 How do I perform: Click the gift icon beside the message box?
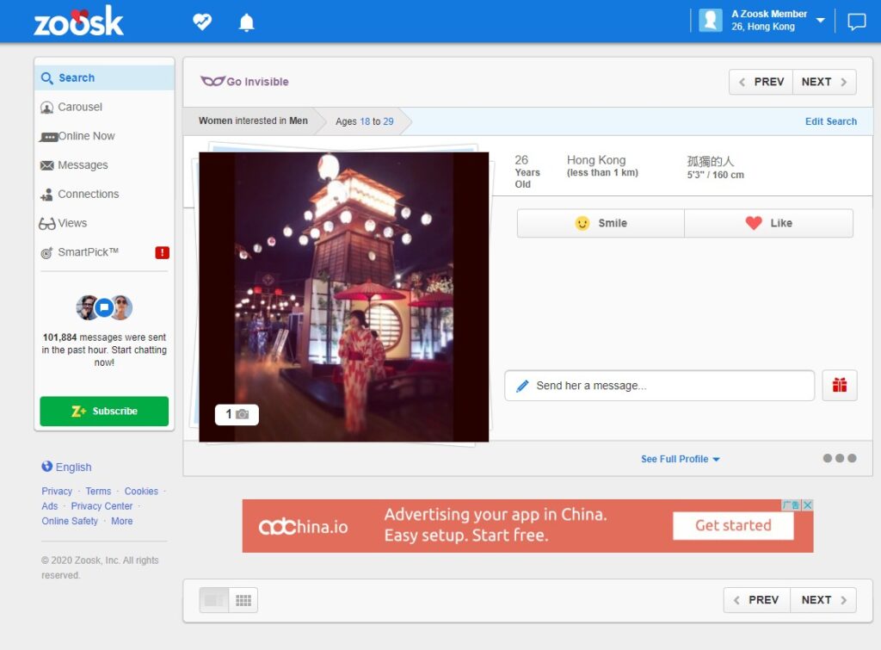(839, 385)
